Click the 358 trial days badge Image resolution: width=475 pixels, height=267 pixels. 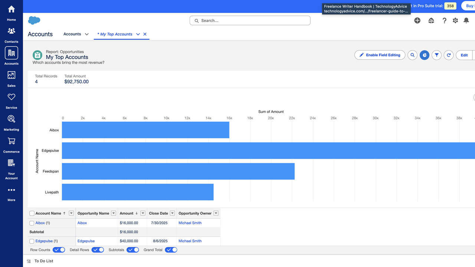[x=450, y=6]
